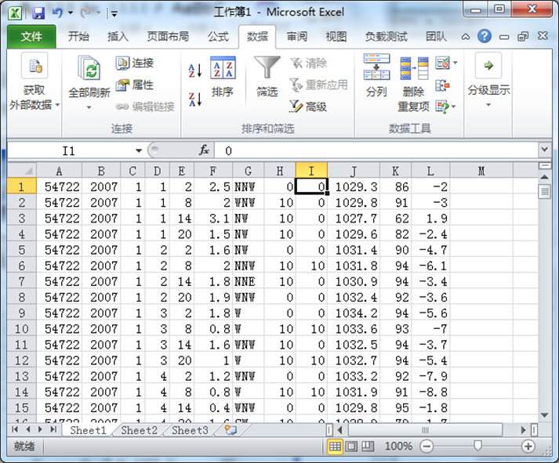Switch to Page Layout view in status bar
559x463 pixels.
[351, 446]
